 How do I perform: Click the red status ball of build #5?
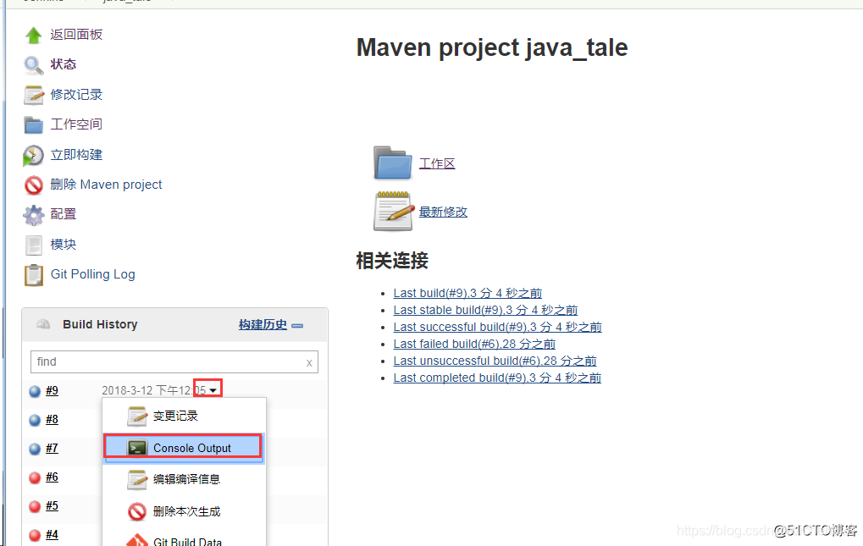click(x=35, y=506)
